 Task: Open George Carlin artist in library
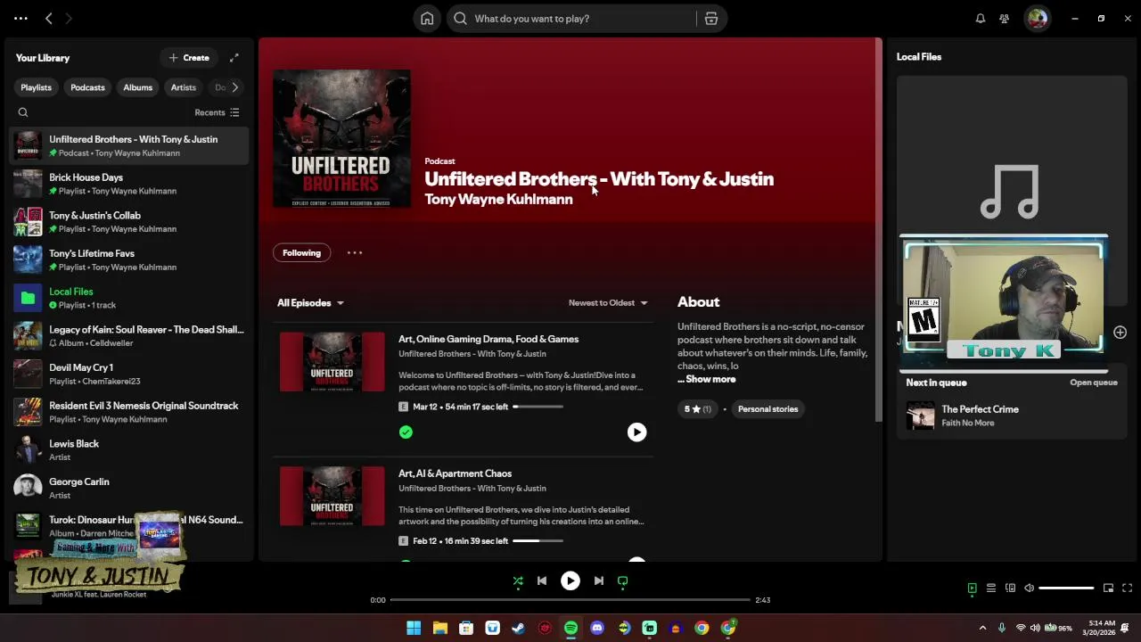129,488
